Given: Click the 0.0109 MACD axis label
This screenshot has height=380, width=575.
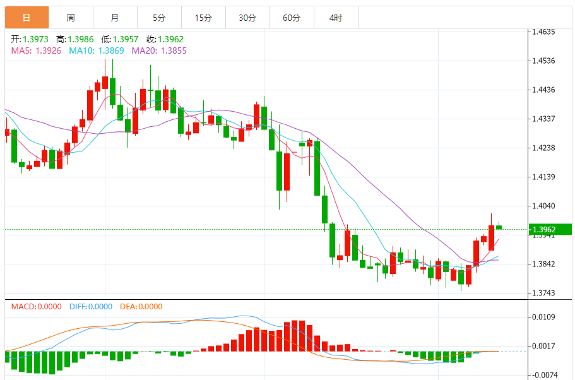Looking at the screenshot, I should 544,317.
